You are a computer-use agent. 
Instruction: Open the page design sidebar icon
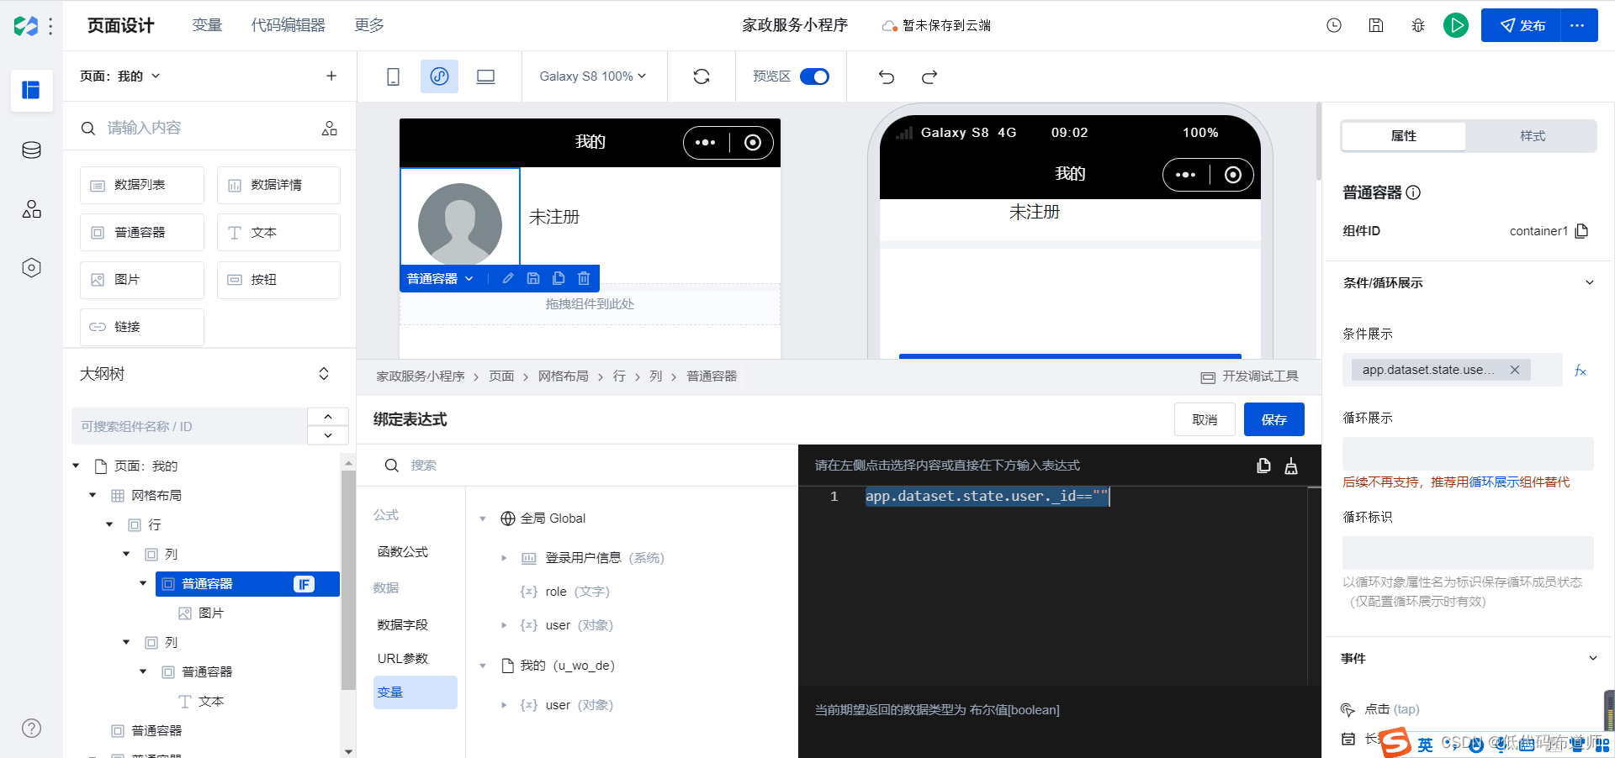click(31, 90)
